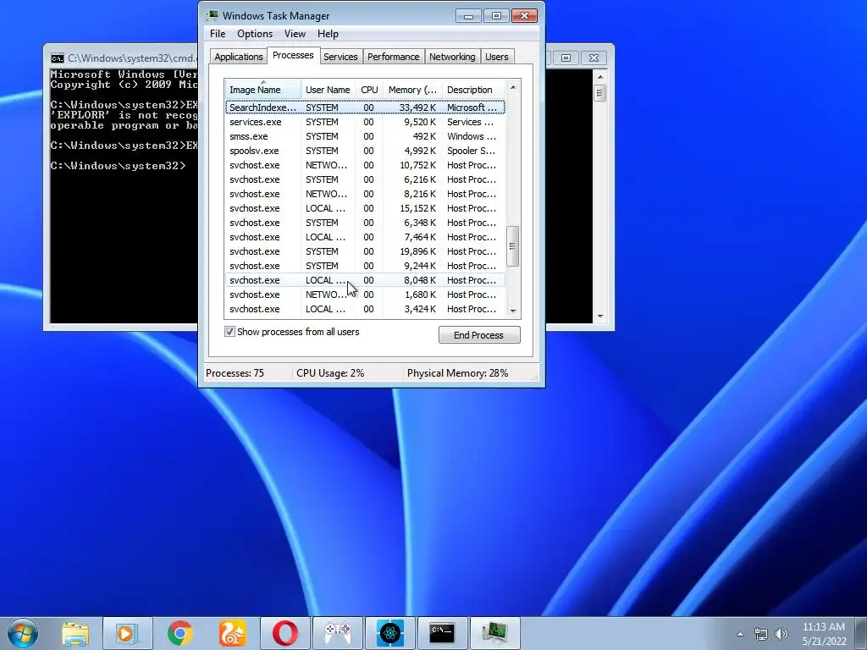Sort by Description column header
The width and height of the screenshot is (867, 650).
(473, 90)
